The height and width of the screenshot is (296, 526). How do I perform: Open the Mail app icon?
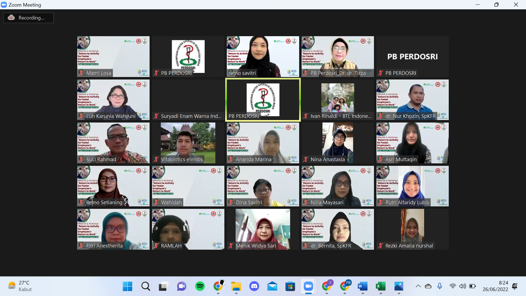tap(272, 286)
